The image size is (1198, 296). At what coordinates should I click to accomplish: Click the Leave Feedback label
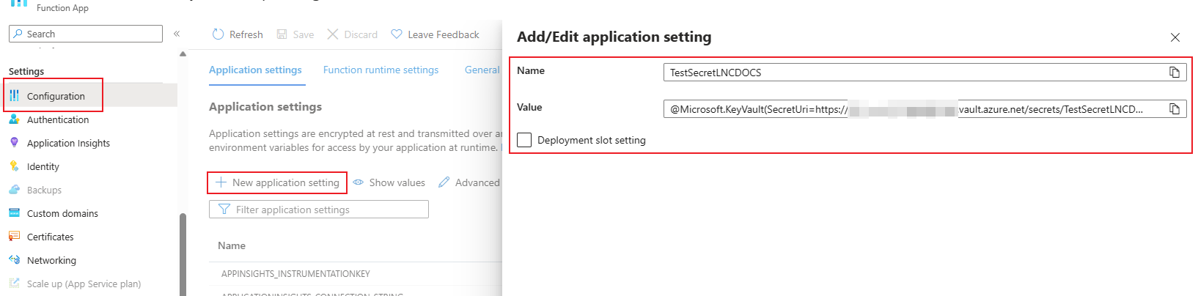pos(444,34)
